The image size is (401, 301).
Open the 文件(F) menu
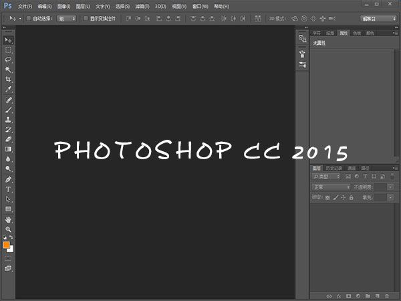[x=25, y=7]
